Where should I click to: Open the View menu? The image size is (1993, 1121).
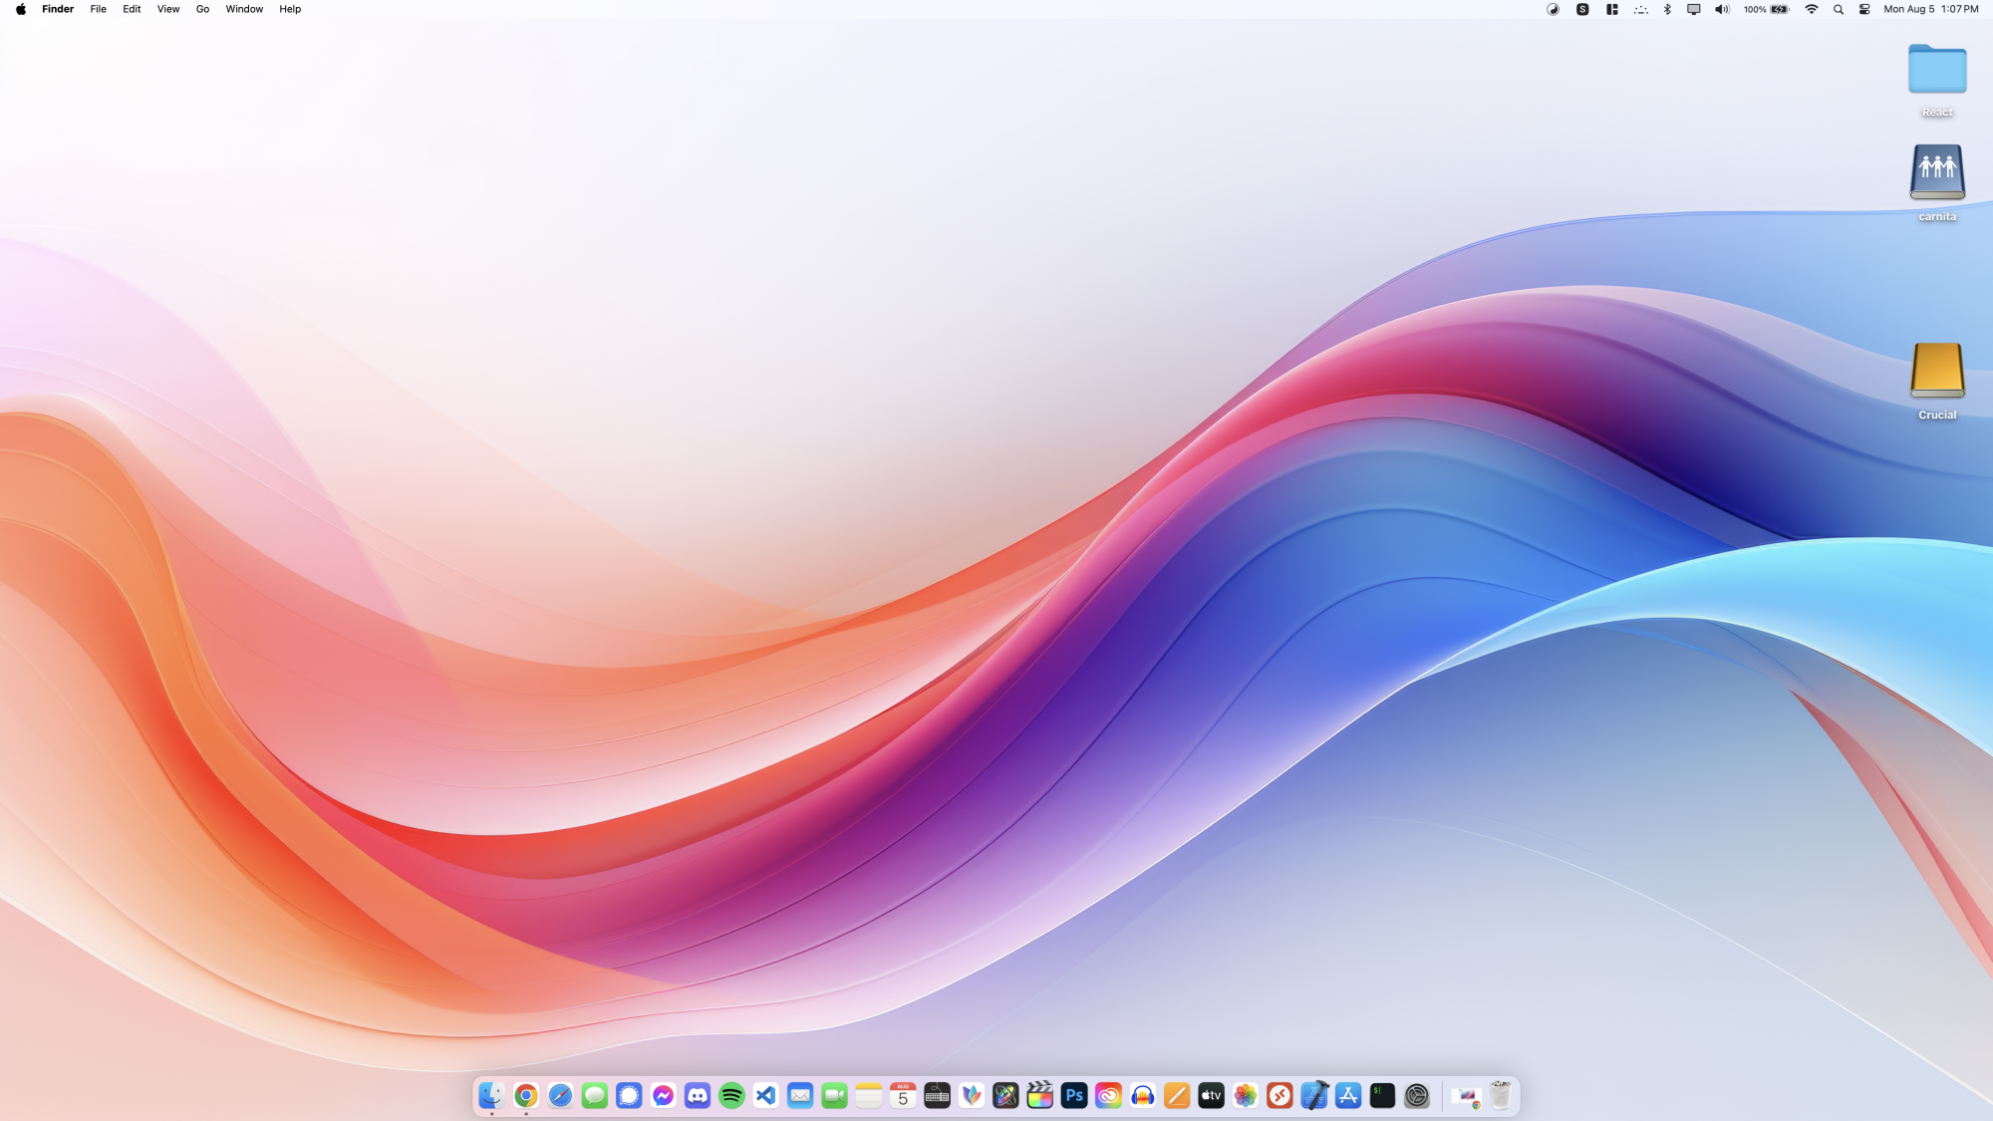pos(168,9)
